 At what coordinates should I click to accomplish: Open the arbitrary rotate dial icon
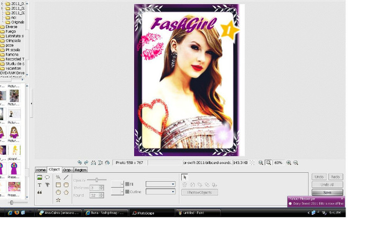(x=107, y=163)
